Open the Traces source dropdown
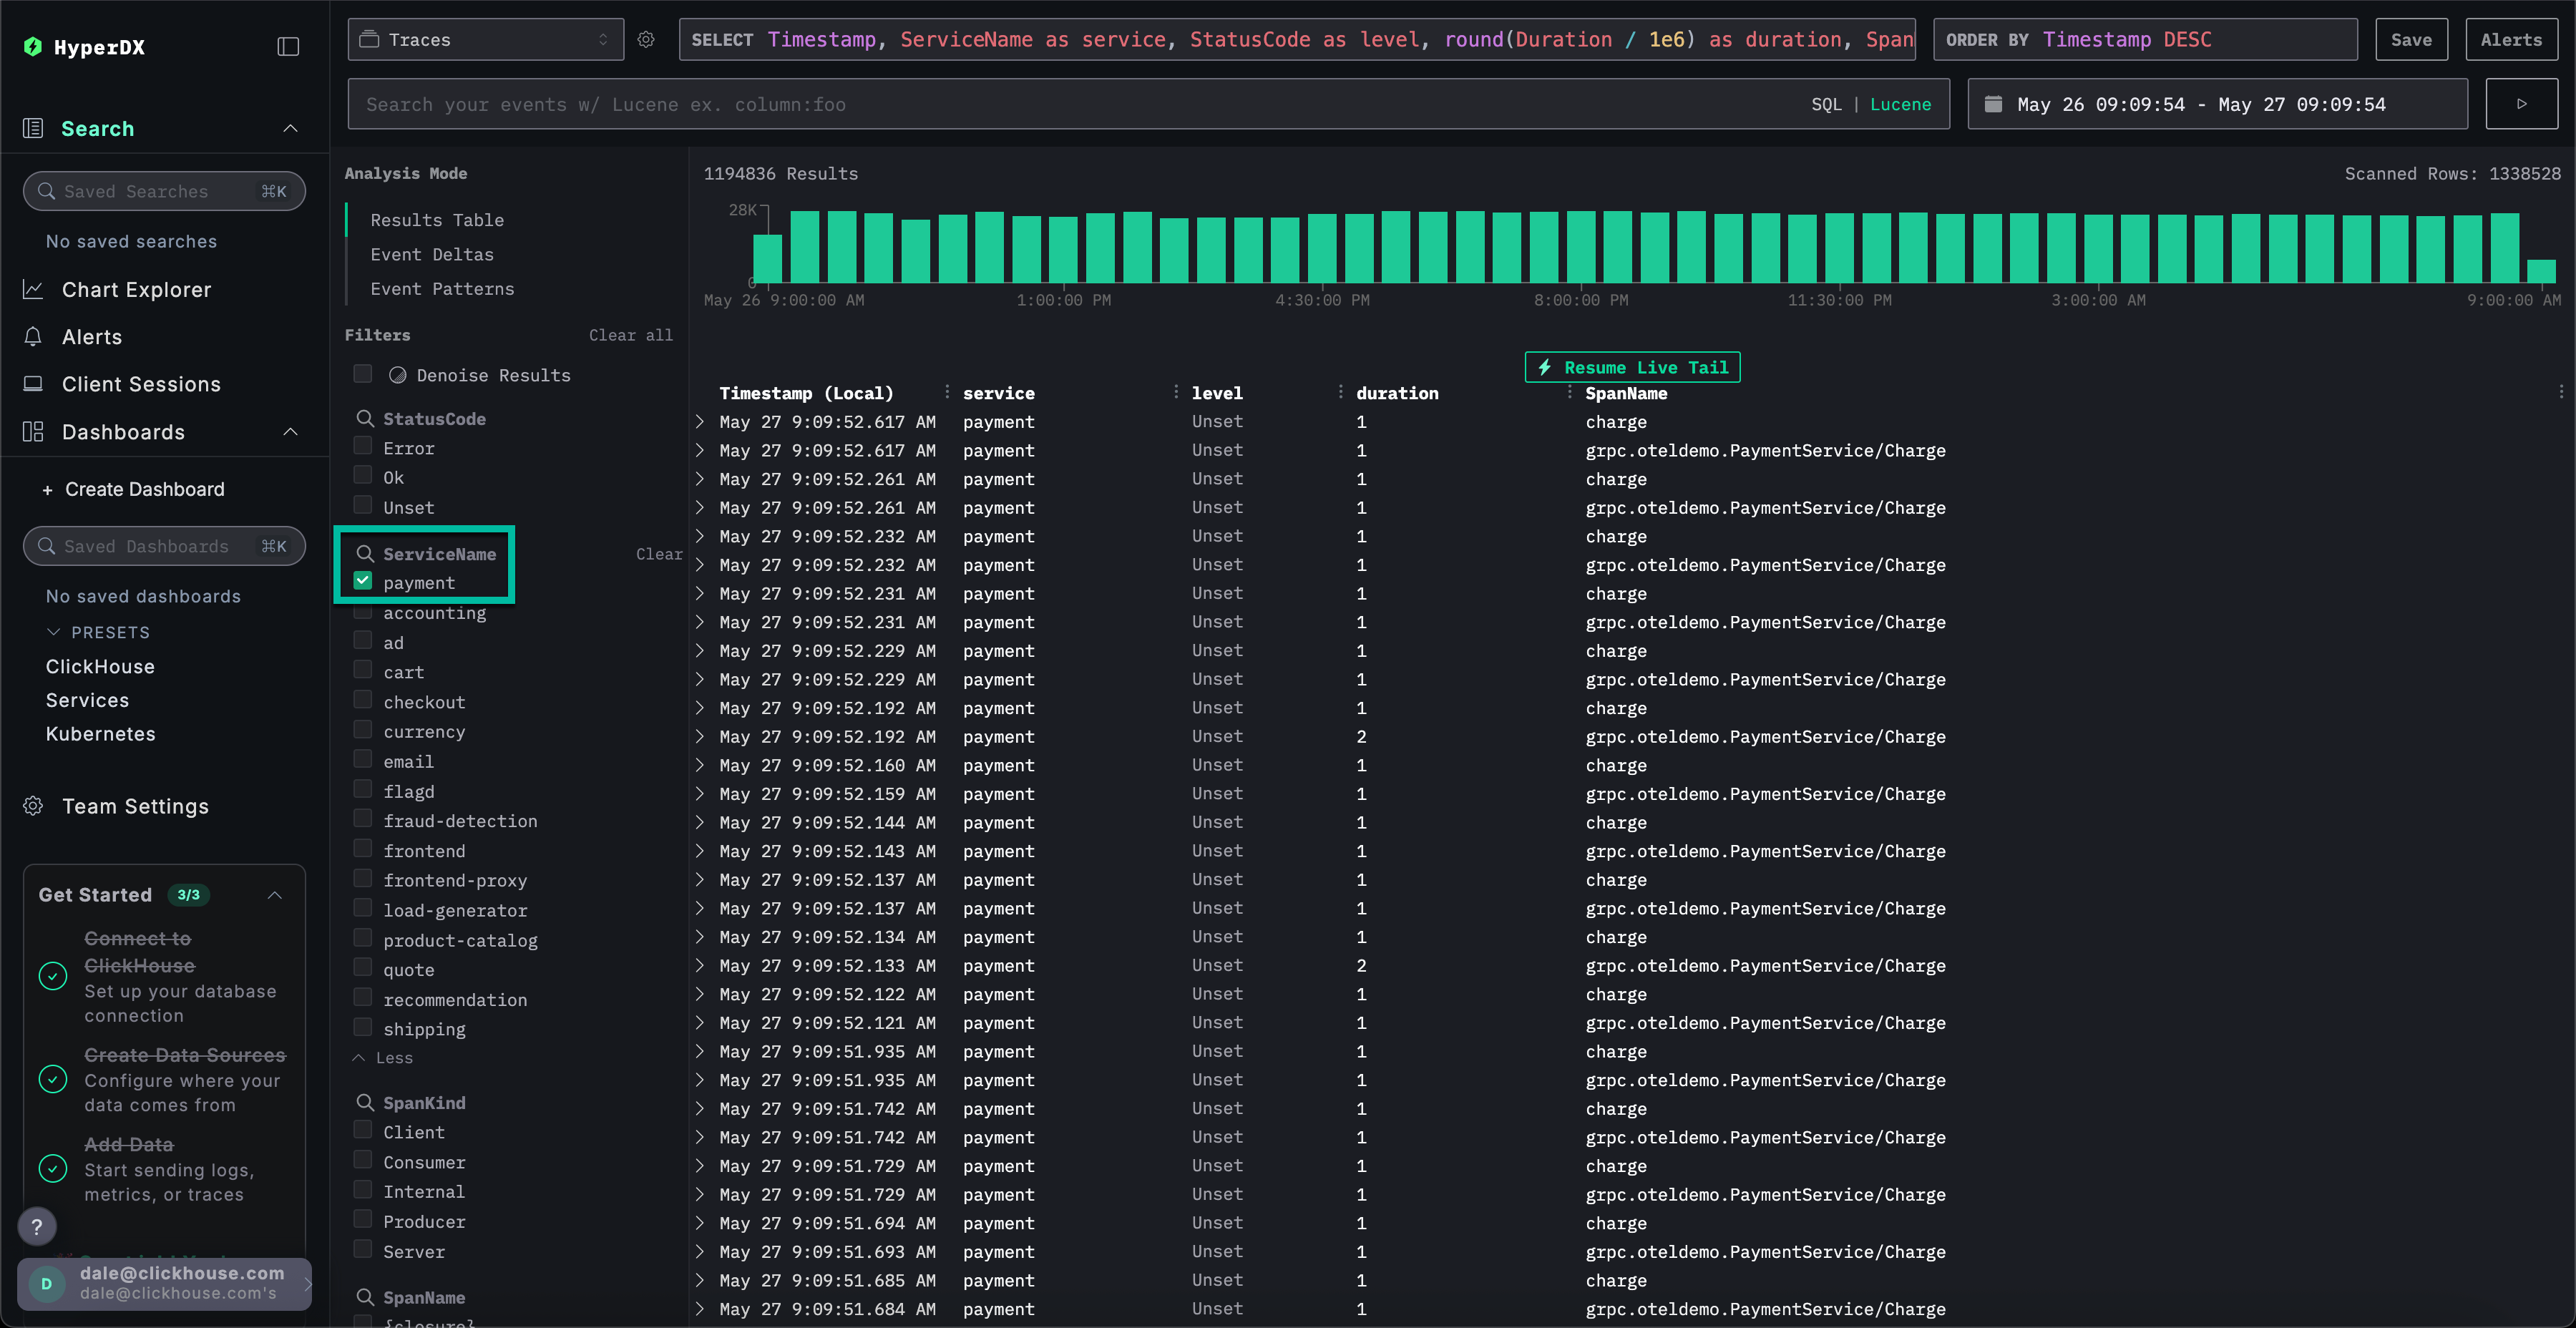 click(x=485, y=40)
